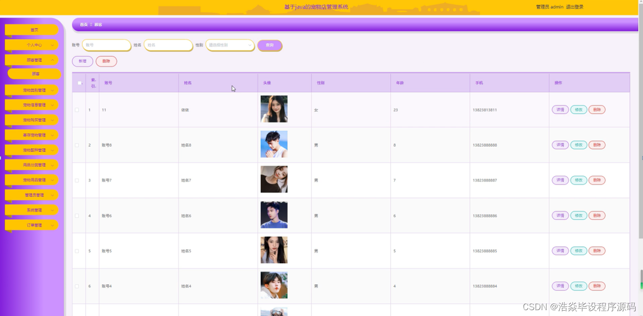This screenshot has height=316, width=643.
Task: Click the 查询 search button
Action: coord(269,45)
